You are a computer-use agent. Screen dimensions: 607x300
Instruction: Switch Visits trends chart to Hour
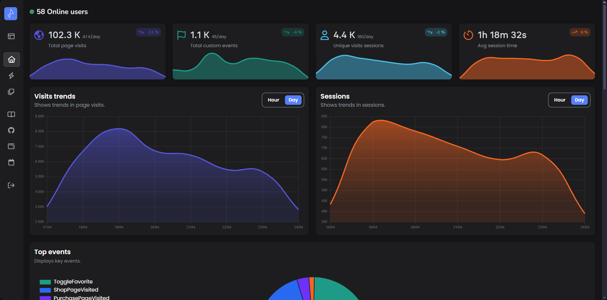click(273, 100)
